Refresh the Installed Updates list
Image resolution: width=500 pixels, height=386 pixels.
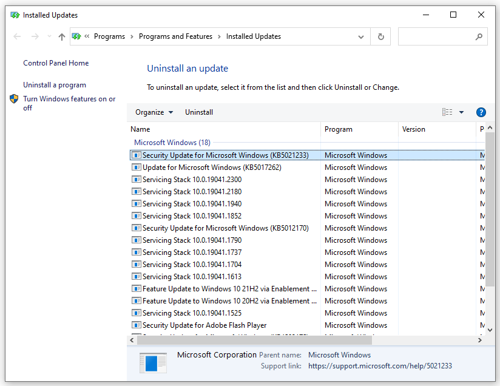[380, 36]
